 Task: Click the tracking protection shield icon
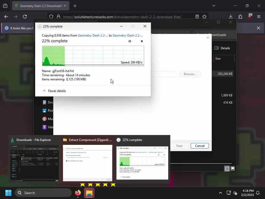coord(51,17)
